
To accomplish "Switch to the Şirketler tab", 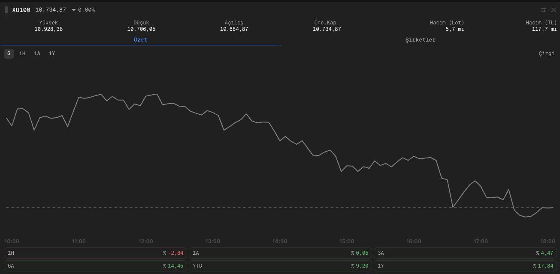I will (x=420, y=40).
